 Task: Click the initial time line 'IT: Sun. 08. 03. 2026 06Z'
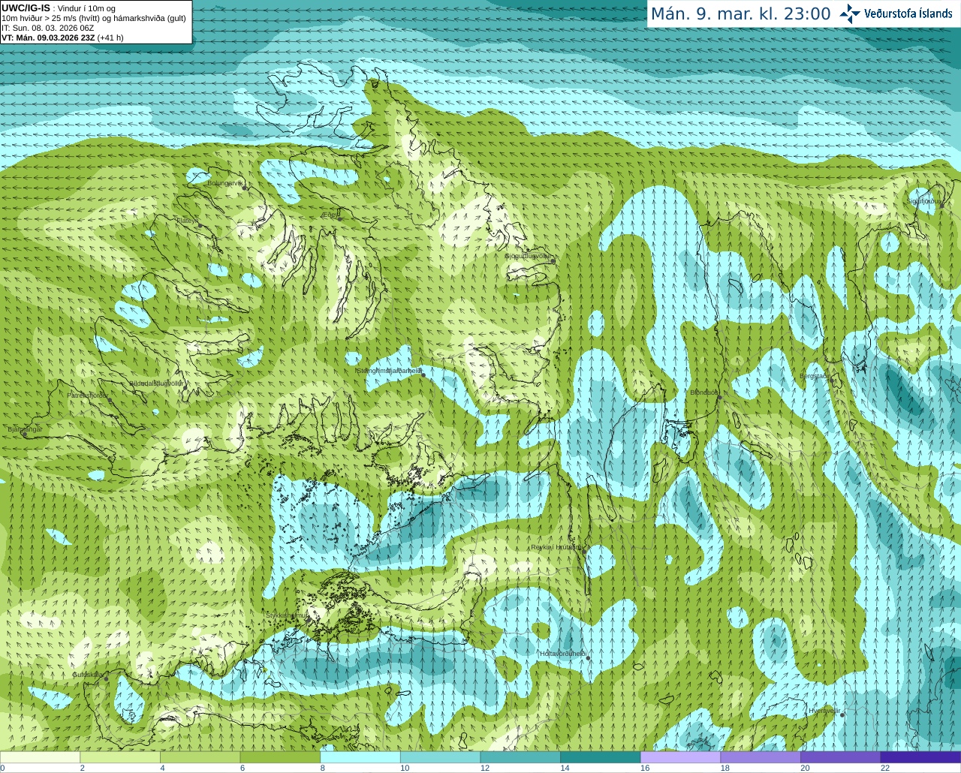pos(48,28)
